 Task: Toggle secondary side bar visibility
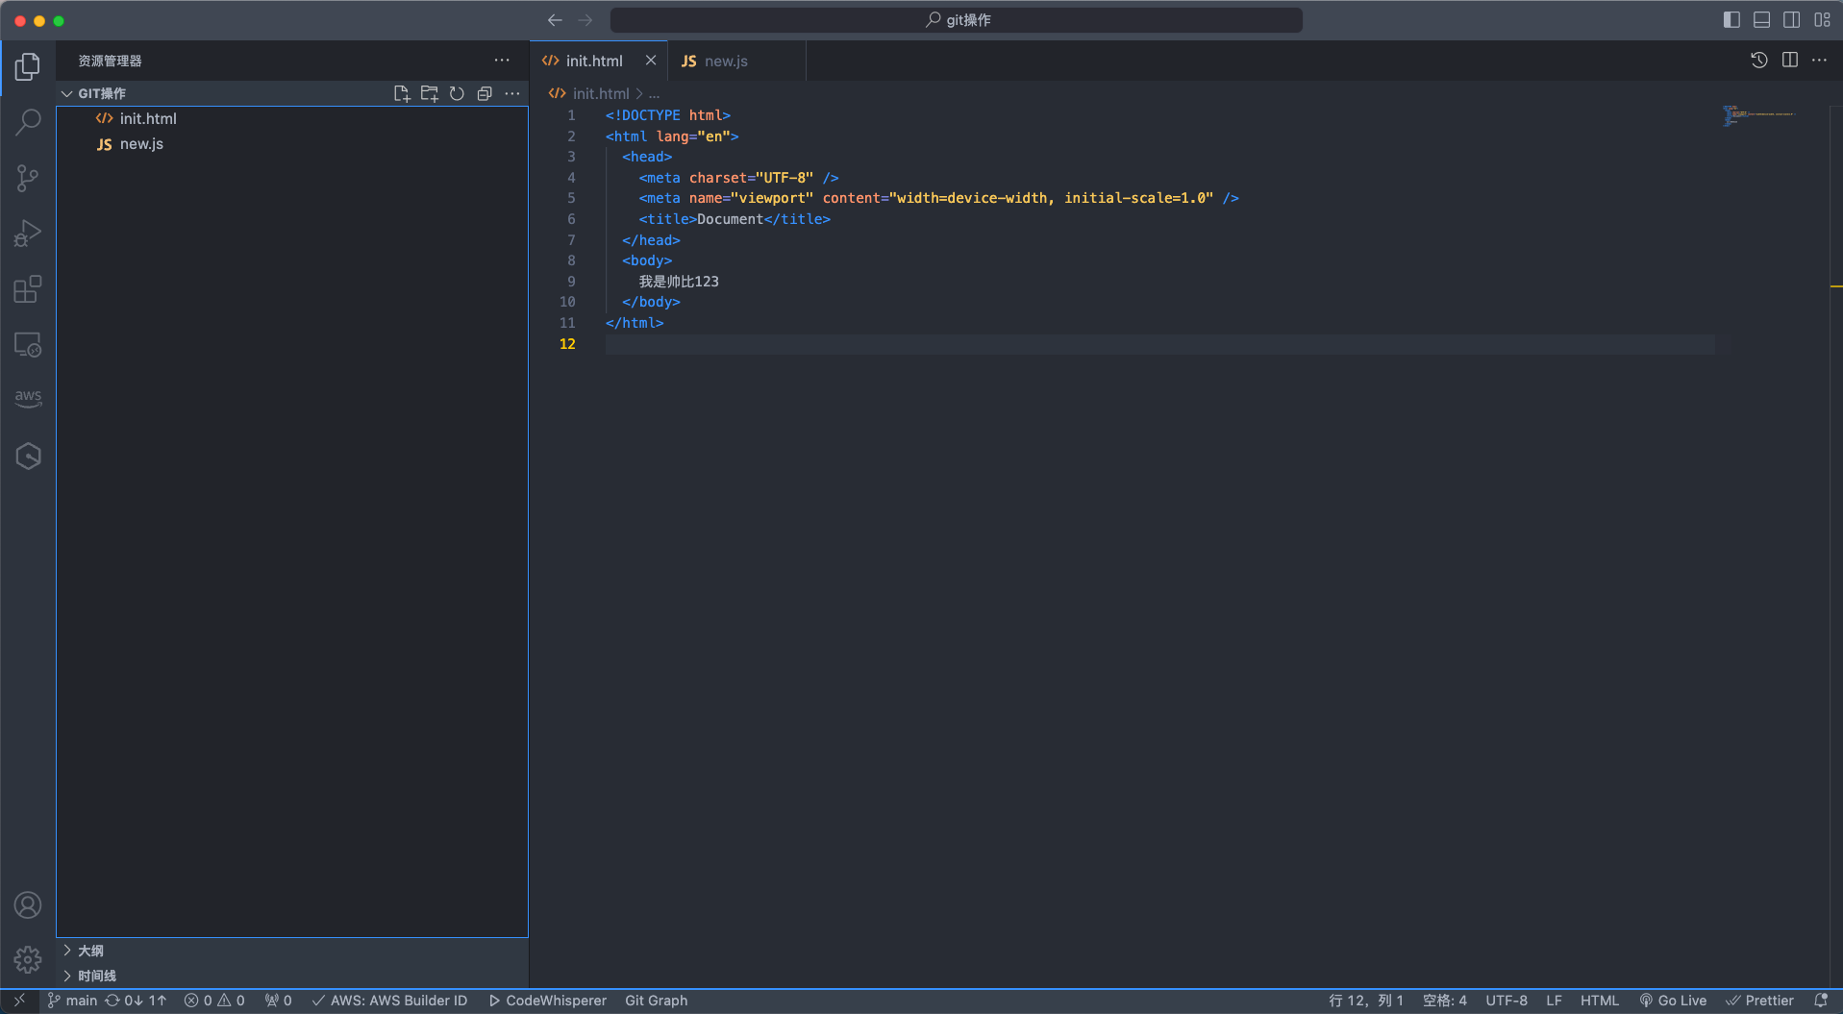click(1792, 20)
